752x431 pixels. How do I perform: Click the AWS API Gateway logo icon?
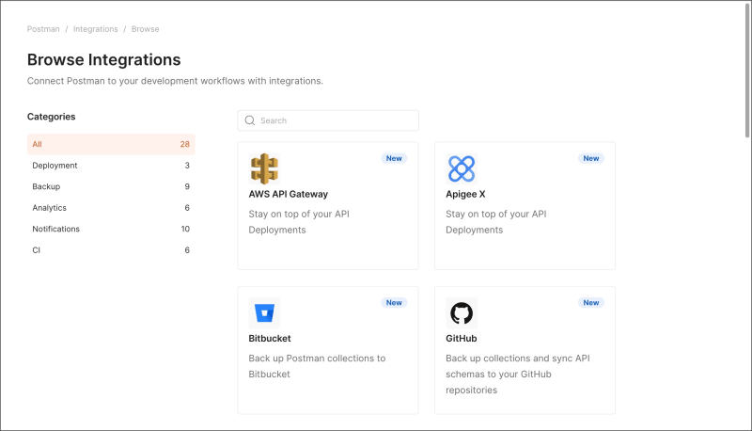point(264,169)
